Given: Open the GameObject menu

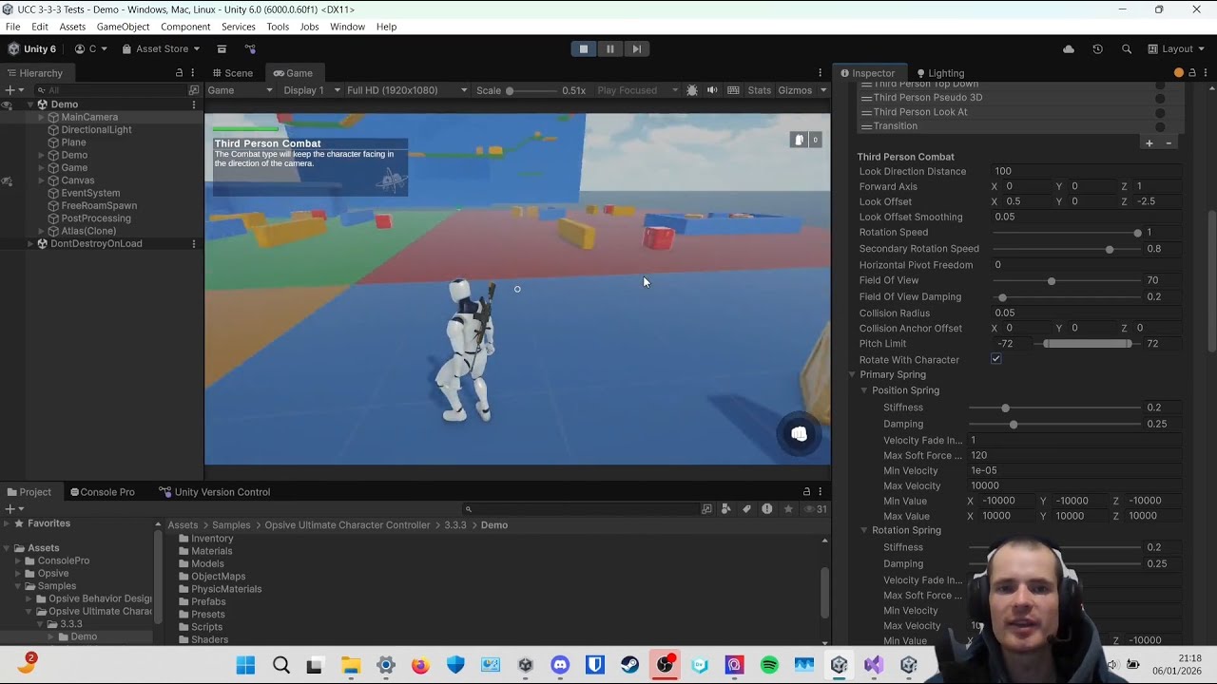Looking at the screenshot, I should click(123, 27).
